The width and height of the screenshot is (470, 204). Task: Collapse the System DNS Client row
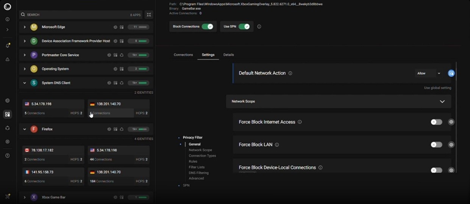click(x=25, y=83)
